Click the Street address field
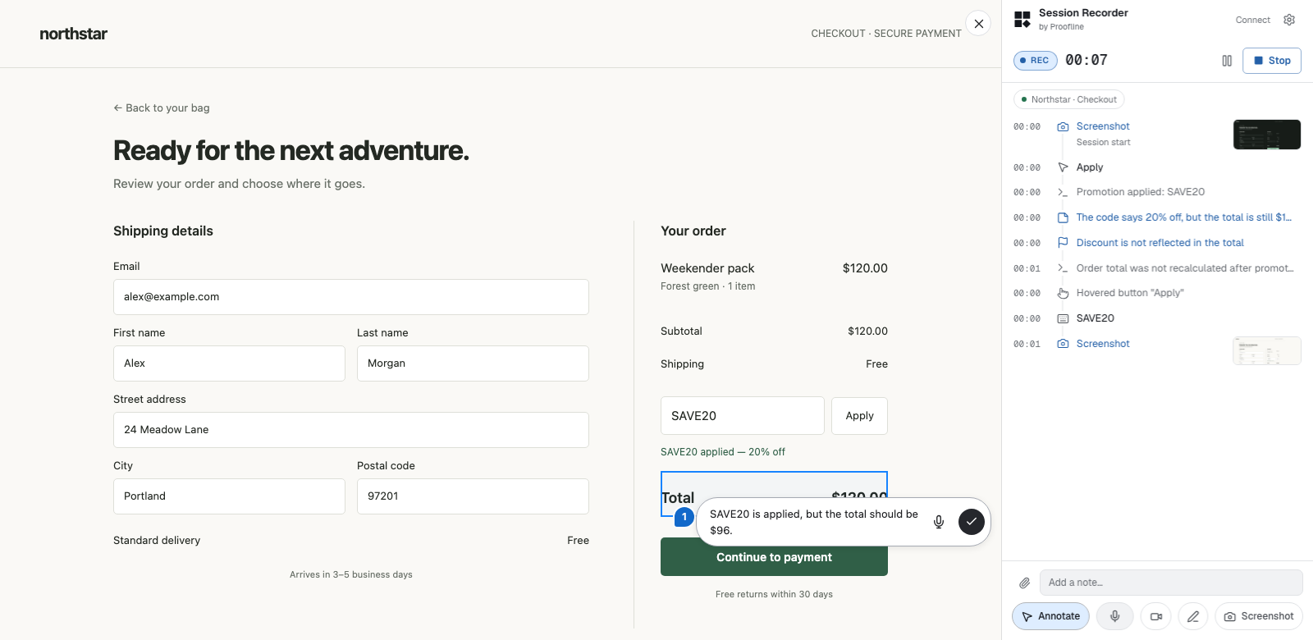Viewport: 1313px width, 640px height. point(351,430)
